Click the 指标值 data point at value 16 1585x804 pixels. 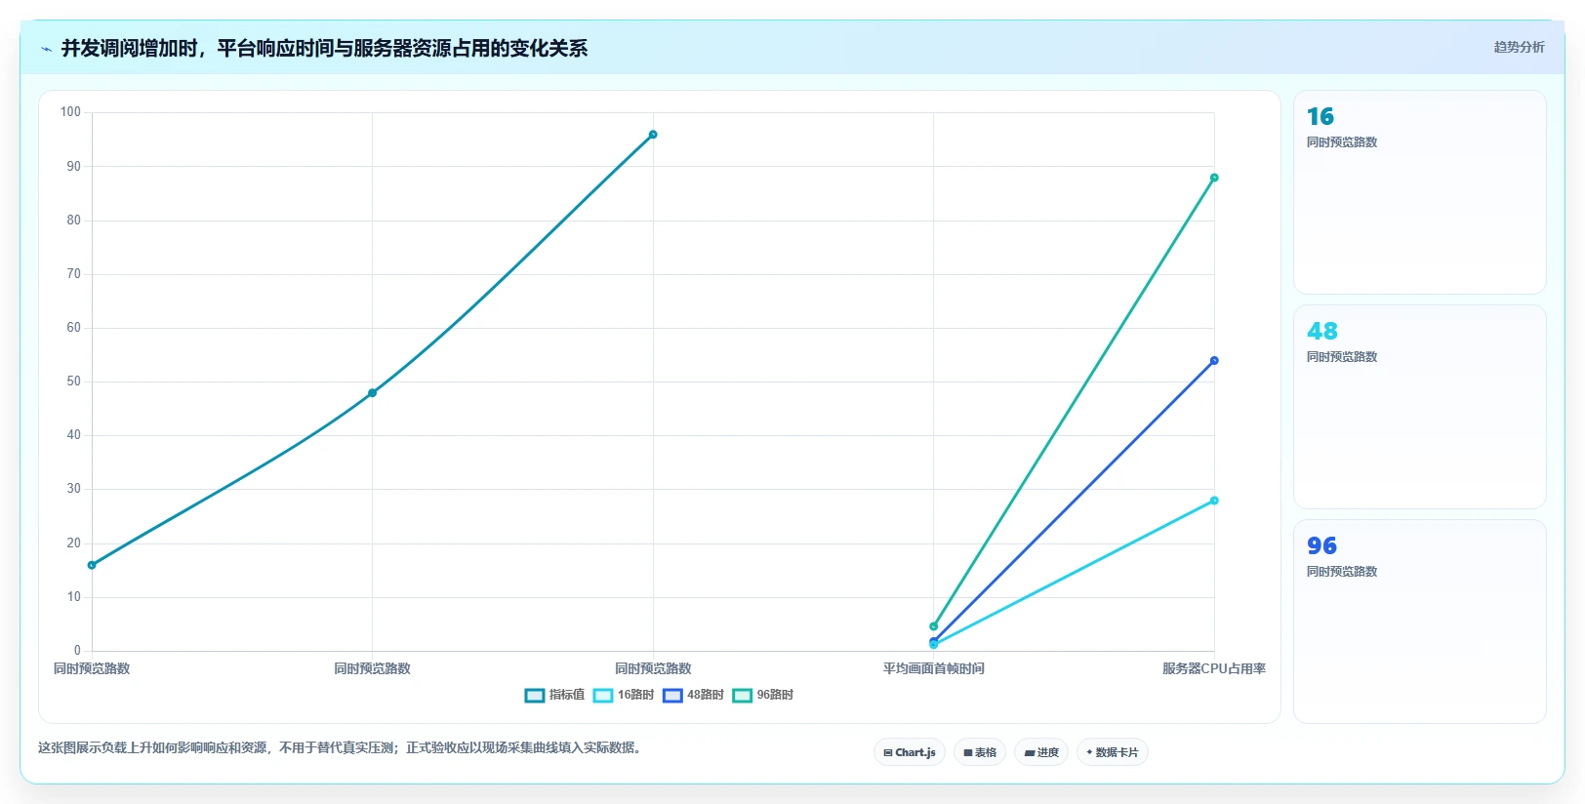click(x=92, y=565)
